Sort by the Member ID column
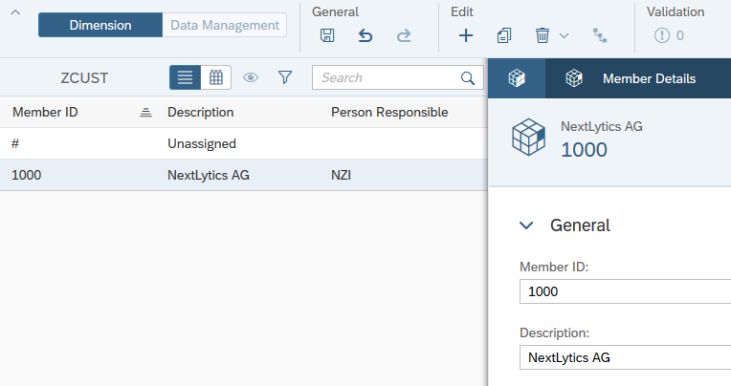The image size is (731, 386). click(x=146, y=112)
